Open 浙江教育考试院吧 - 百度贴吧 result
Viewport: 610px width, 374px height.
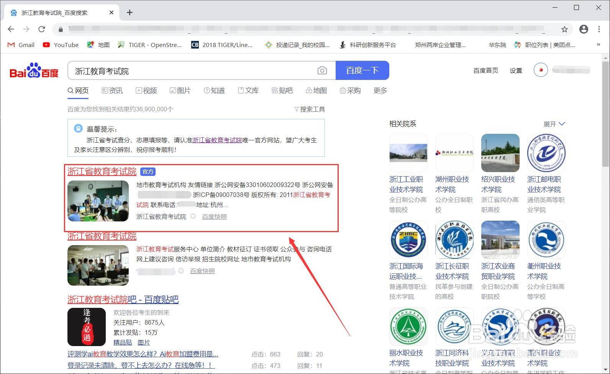click(123, 299)
